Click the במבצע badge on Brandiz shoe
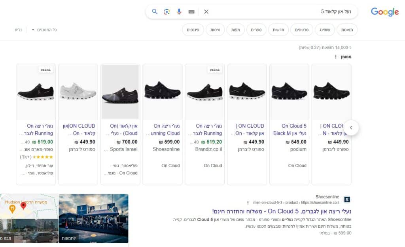Screen dimensions: 405x247 pos(215,70)
